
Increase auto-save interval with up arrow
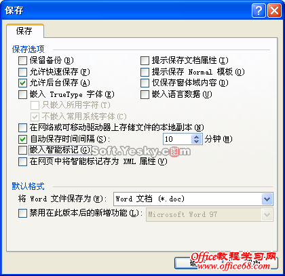click(x=196, y=136)
